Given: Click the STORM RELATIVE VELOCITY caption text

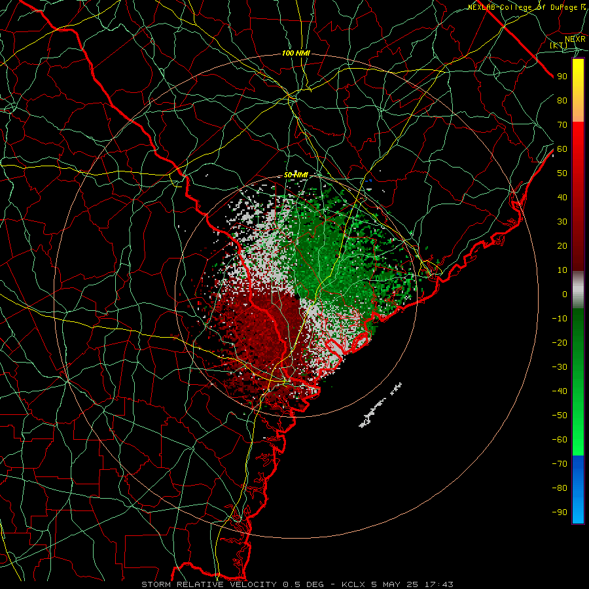Looking at the screenshot, I should coord(209,584).
